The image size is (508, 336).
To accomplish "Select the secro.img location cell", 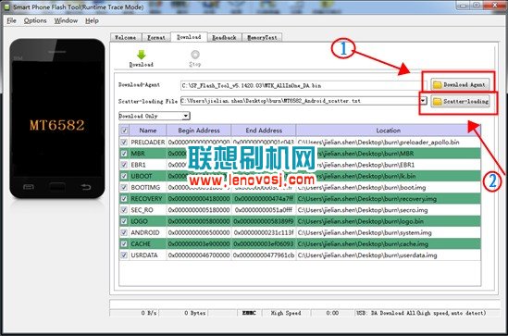I will [x=388, y=210].
